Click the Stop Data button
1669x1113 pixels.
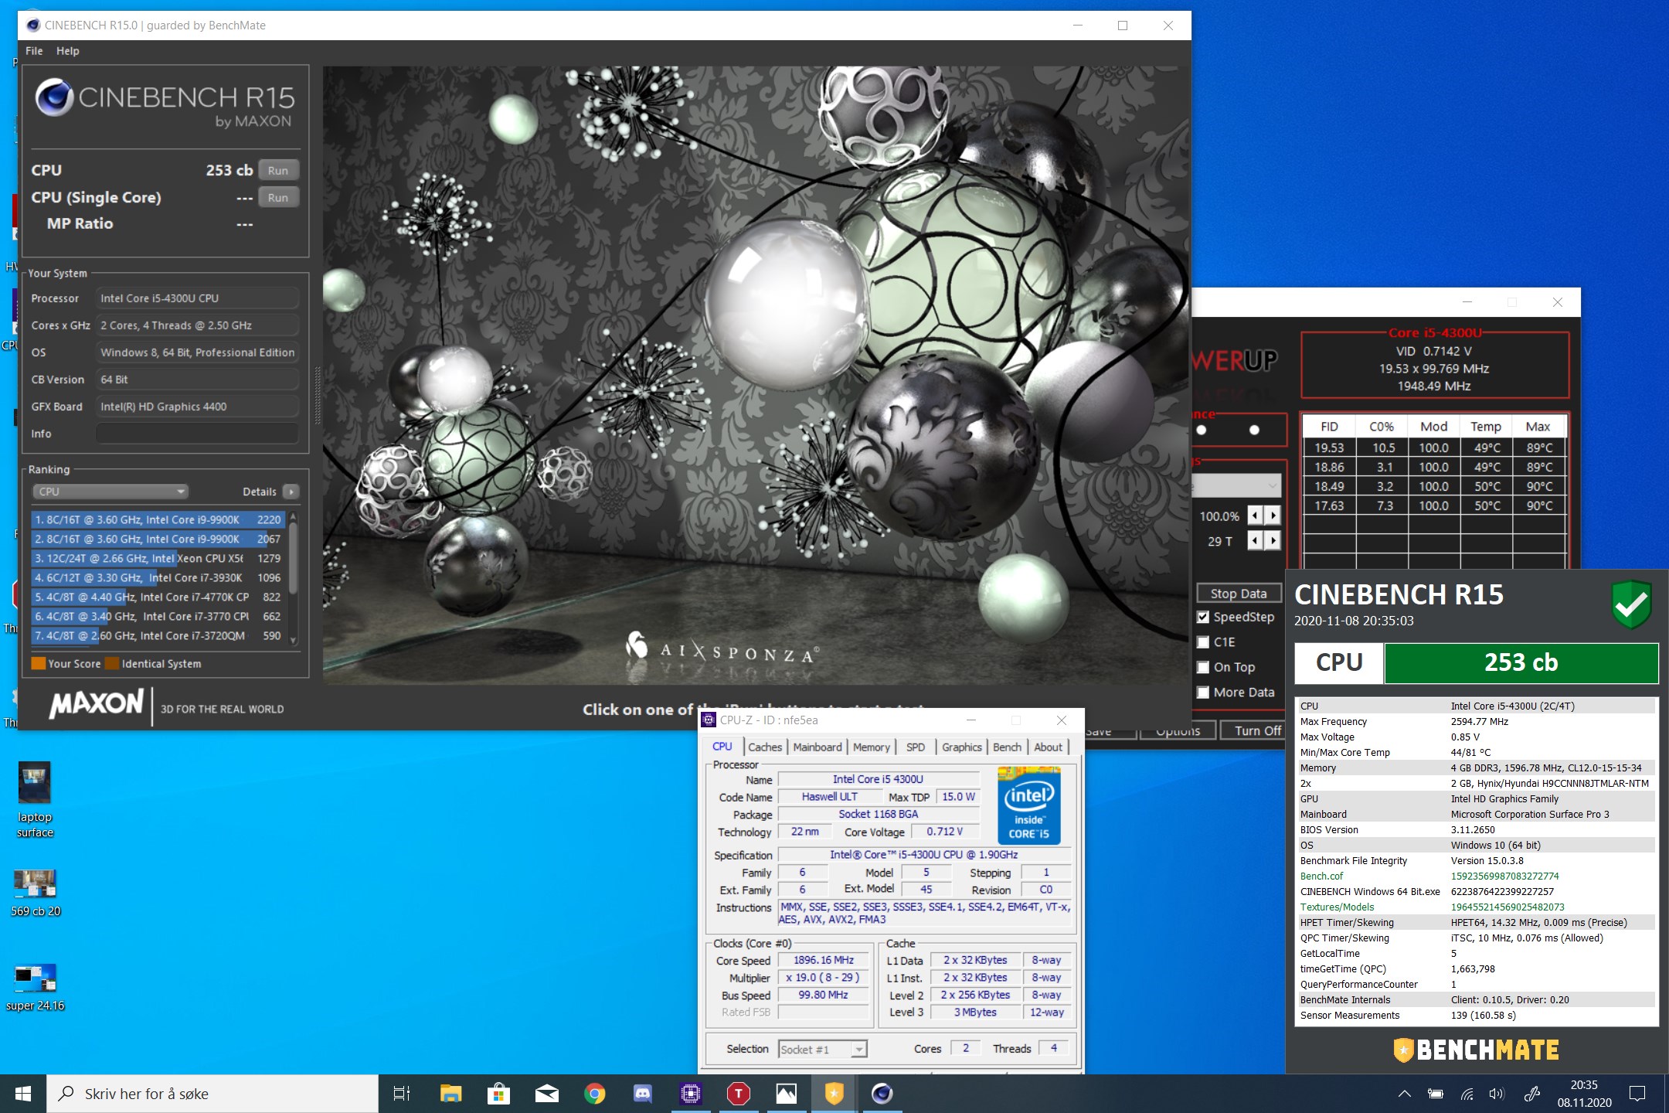pos(1239,594)
